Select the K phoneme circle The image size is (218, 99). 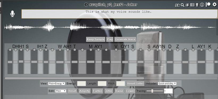(210, 50)
